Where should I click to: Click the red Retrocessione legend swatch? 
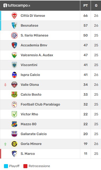(x=26, y=166)
